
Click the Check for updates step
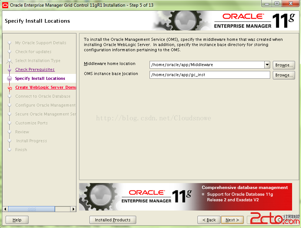coord(33,52)
